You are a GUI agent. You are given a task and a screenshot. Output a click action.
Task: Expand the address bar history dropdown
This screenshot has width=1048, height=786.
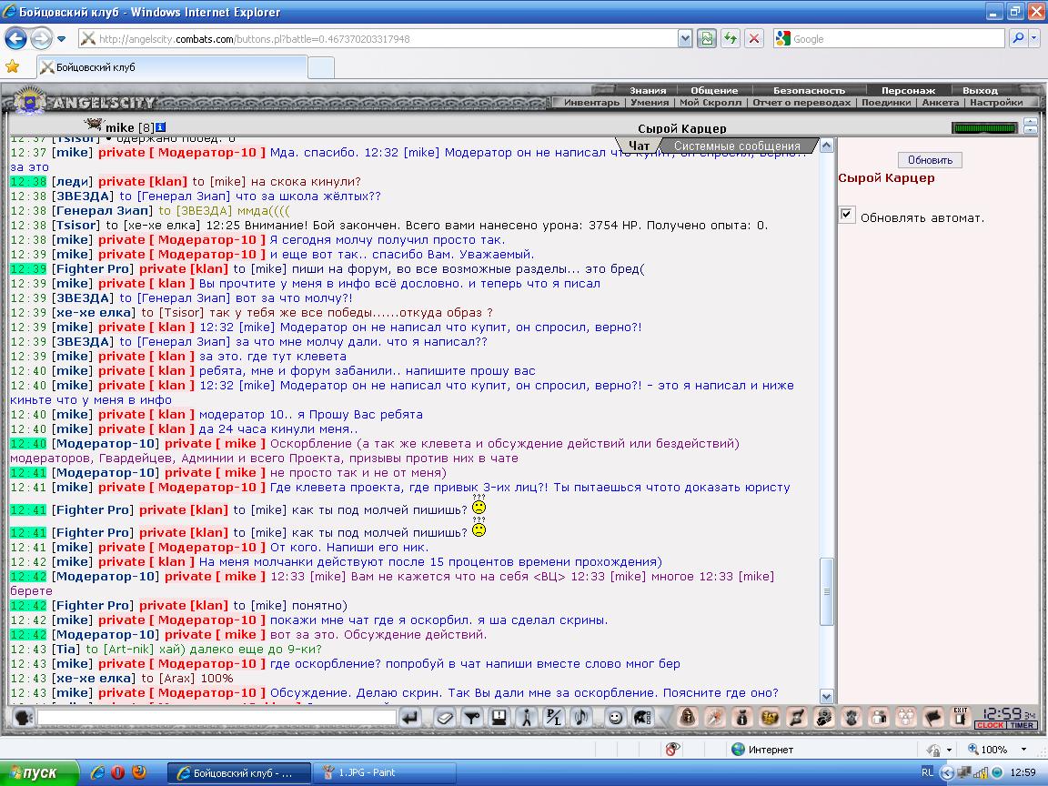684,39
